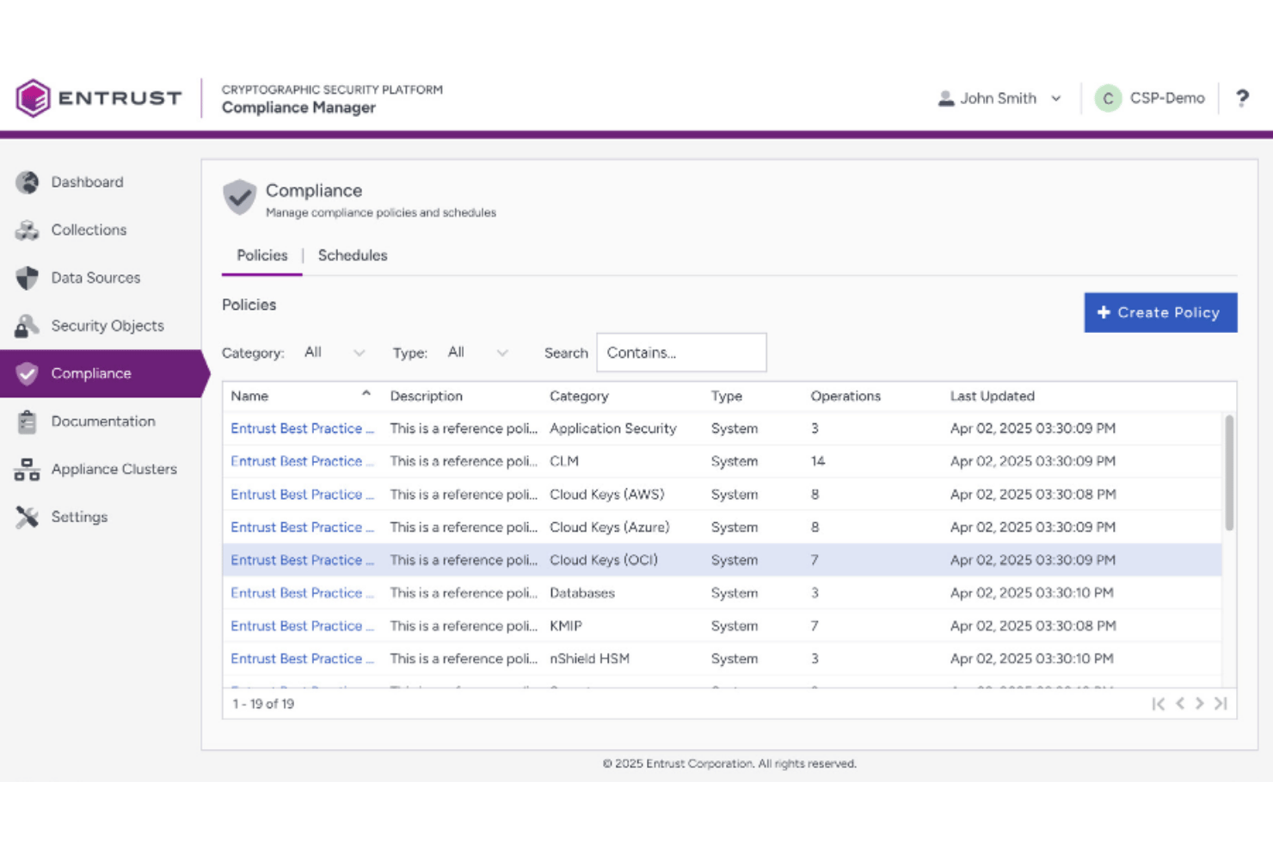Open the Category filter dropdown
The width and height of the screenshot is (1273, 849).
click(x=335, y=353)
